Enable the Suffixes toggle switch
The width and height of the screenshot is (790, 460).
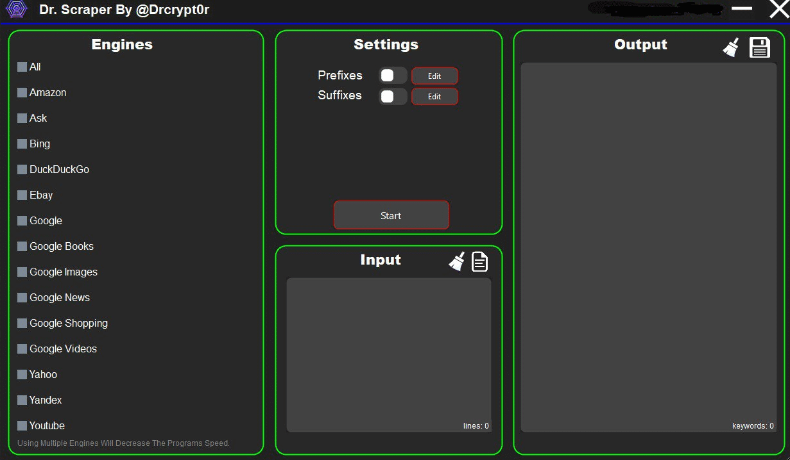click(x=392, y=95)
